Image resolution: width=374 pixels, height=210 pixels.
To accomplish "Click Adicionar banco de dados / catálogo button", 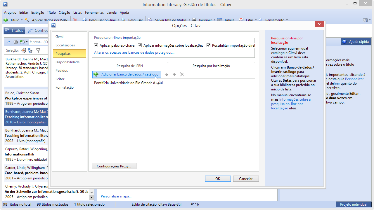I will [x=127, y=74].
